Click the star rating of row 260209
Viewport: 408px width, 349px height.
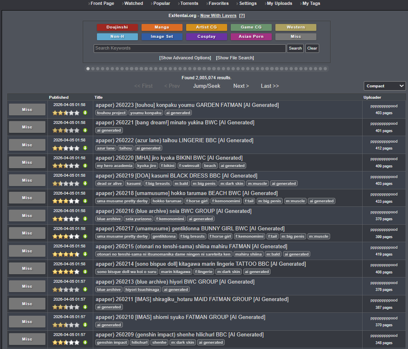[x=66, y=342]
